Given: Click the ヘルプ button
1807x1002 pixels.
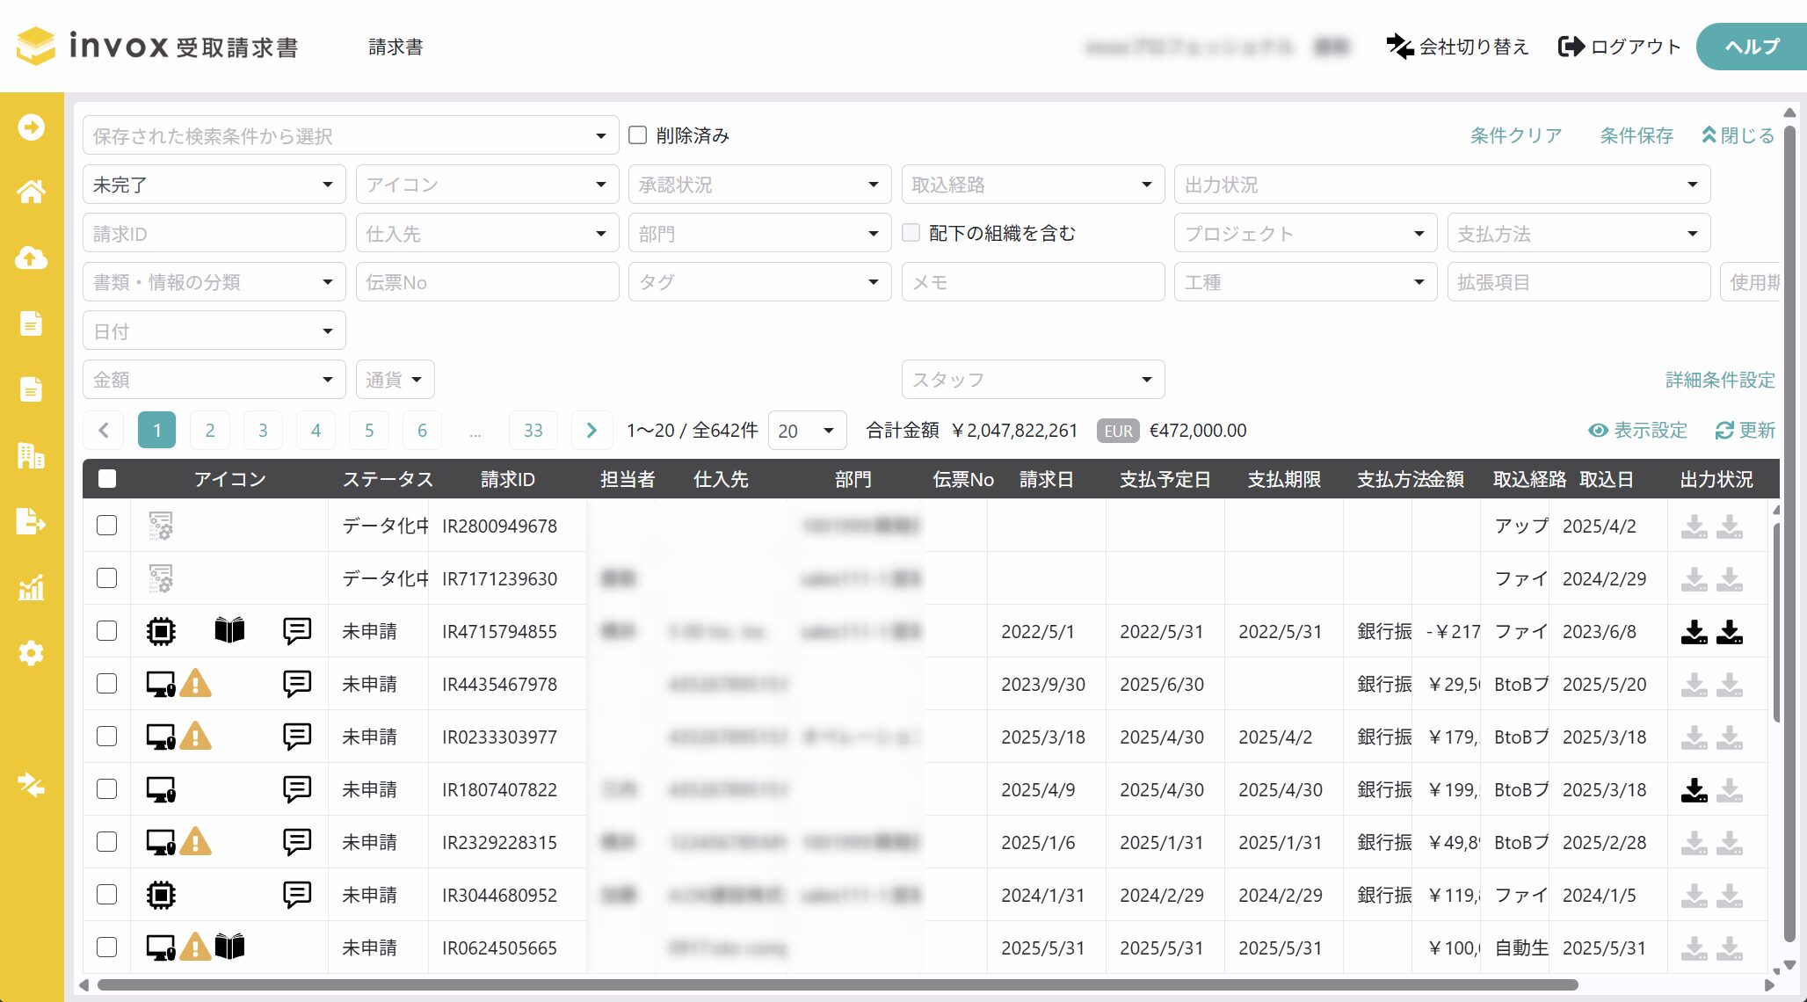Looking at the screenshot, I should (1751, 47).
